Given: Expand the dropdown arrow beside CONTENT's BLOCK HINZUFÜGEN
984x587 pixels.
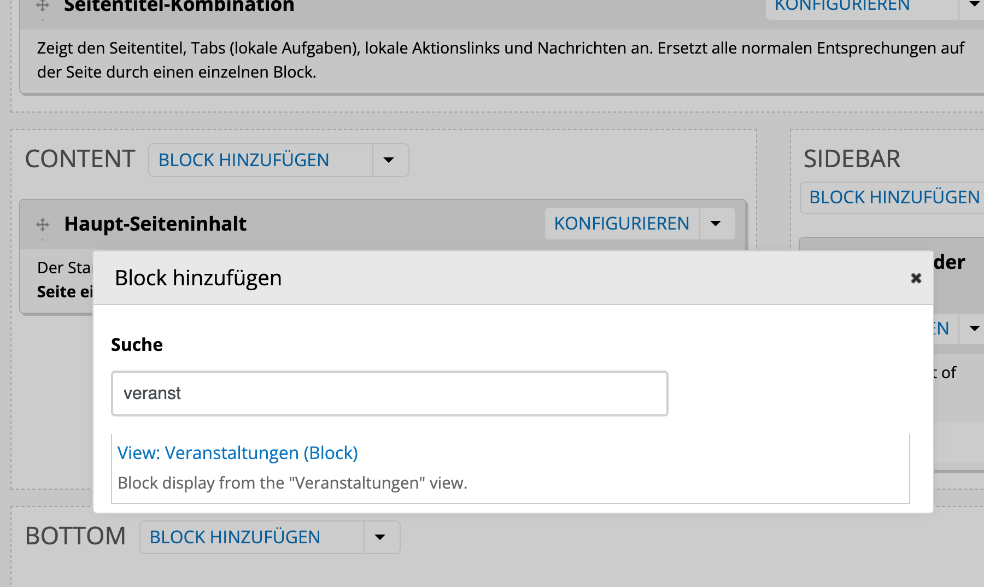Looking at the screenshot, I should (x=389, y=160).
